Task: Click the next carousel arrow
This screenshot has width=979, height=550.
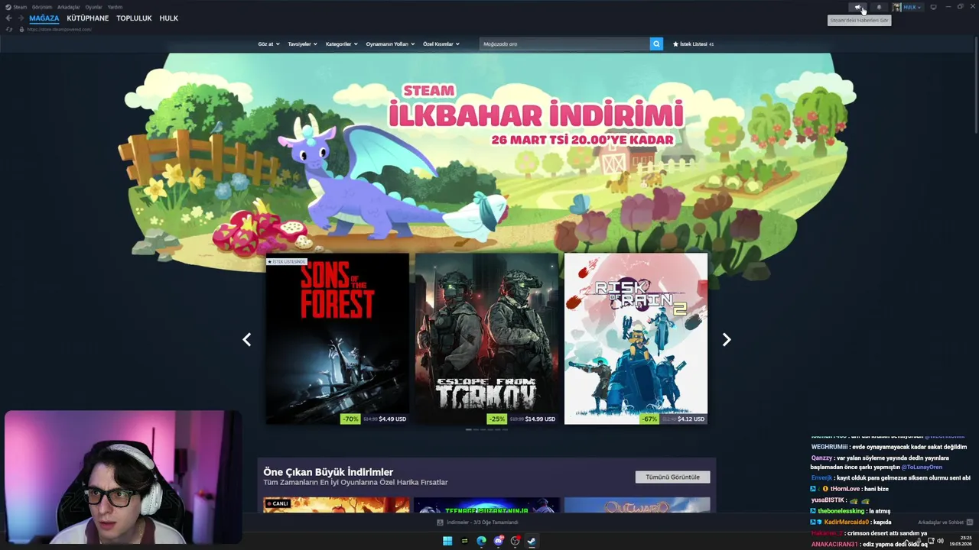Action: point(727,340)
